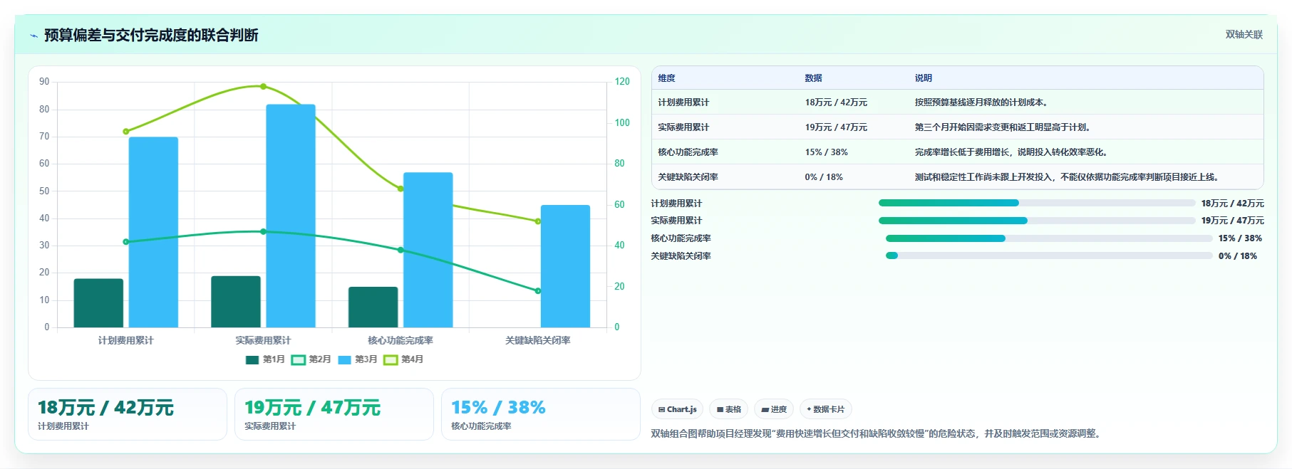Toggle the 第4月 legend item
1292x469 pixels.
coord(403,359)
